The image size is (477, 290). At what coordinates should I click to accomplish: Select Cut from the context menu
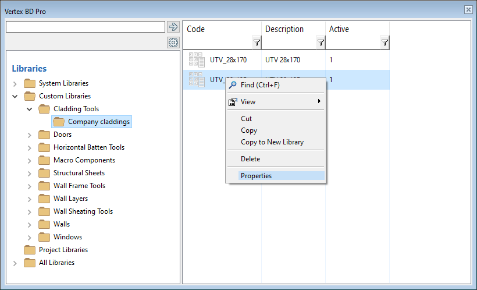tap(247, 119)
